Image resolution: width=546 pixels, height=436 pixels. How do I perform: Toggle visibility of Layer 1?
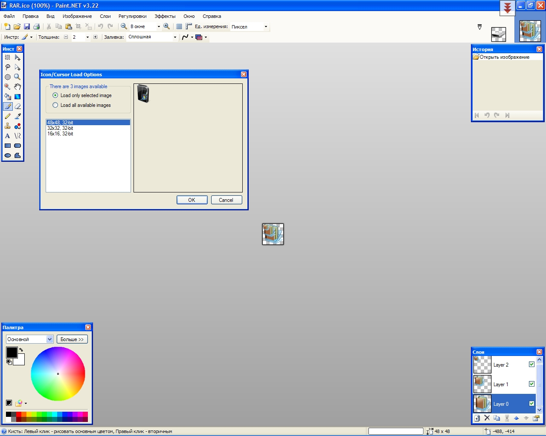click(531, 384)
